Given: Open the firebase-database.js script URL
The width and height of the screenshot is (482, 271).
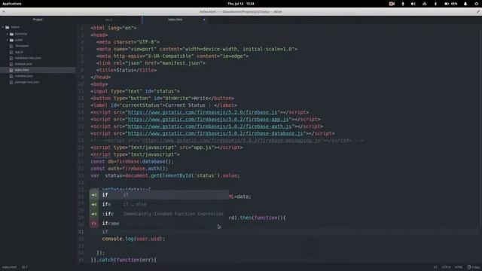Looking at the screenshot, I should (x=215, y=134).
